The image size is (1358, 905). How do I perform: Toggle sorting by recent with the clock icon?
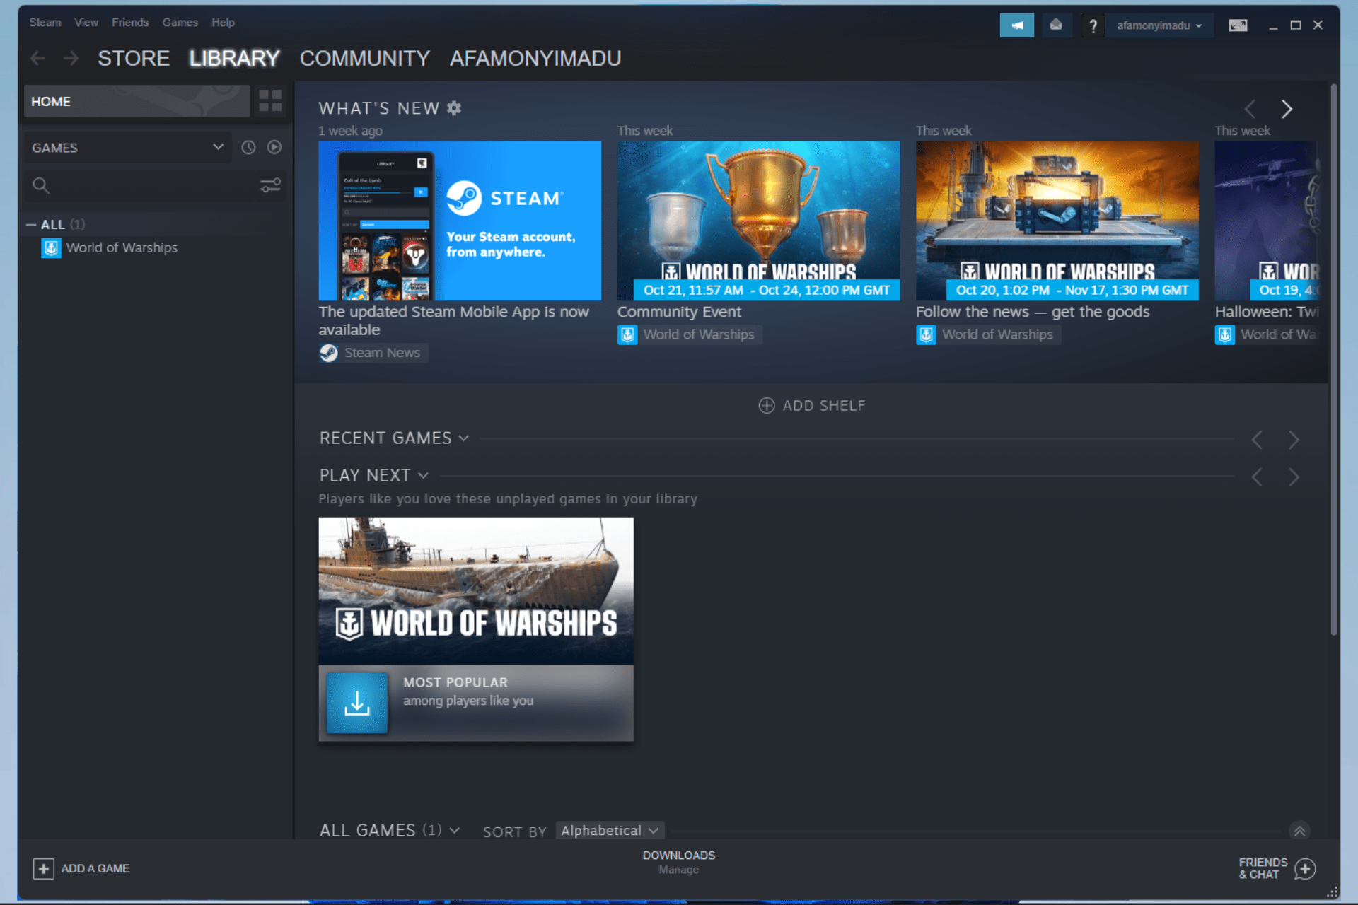pos(248,147)
